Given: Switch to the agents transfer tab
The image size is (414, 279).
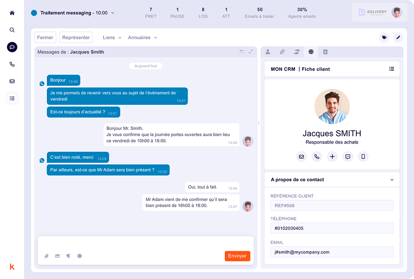Looking at the screenshot, I should [x=296, y=52].
